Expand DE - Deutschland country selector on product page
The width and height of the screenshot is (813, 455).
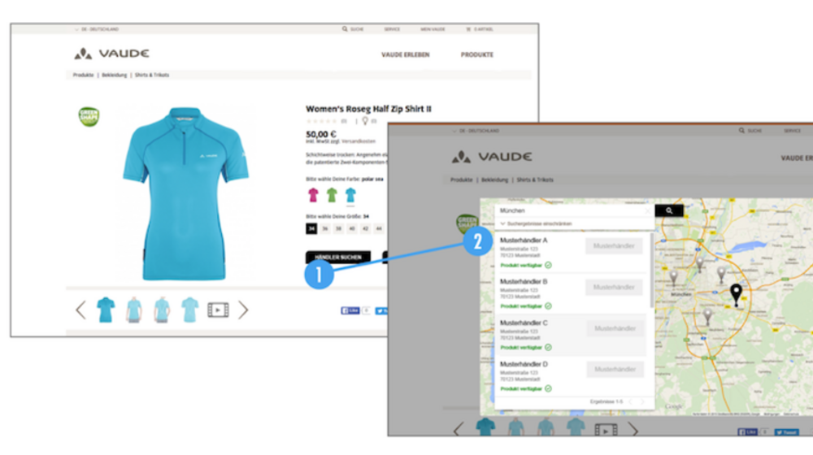97,29
